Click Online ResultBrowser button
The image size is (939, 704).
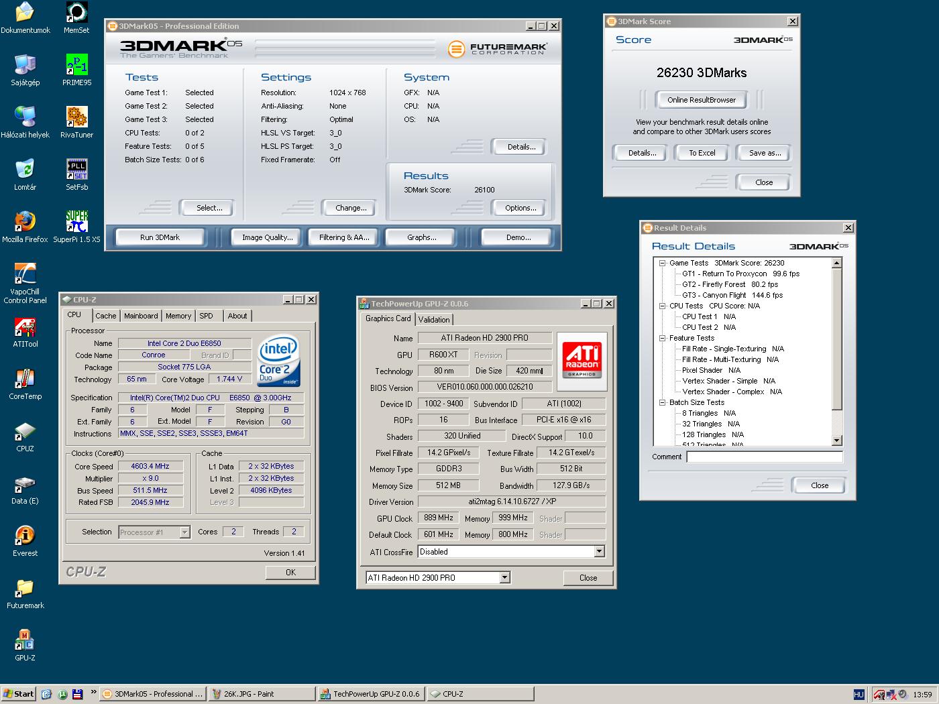[x=702, y=100]
